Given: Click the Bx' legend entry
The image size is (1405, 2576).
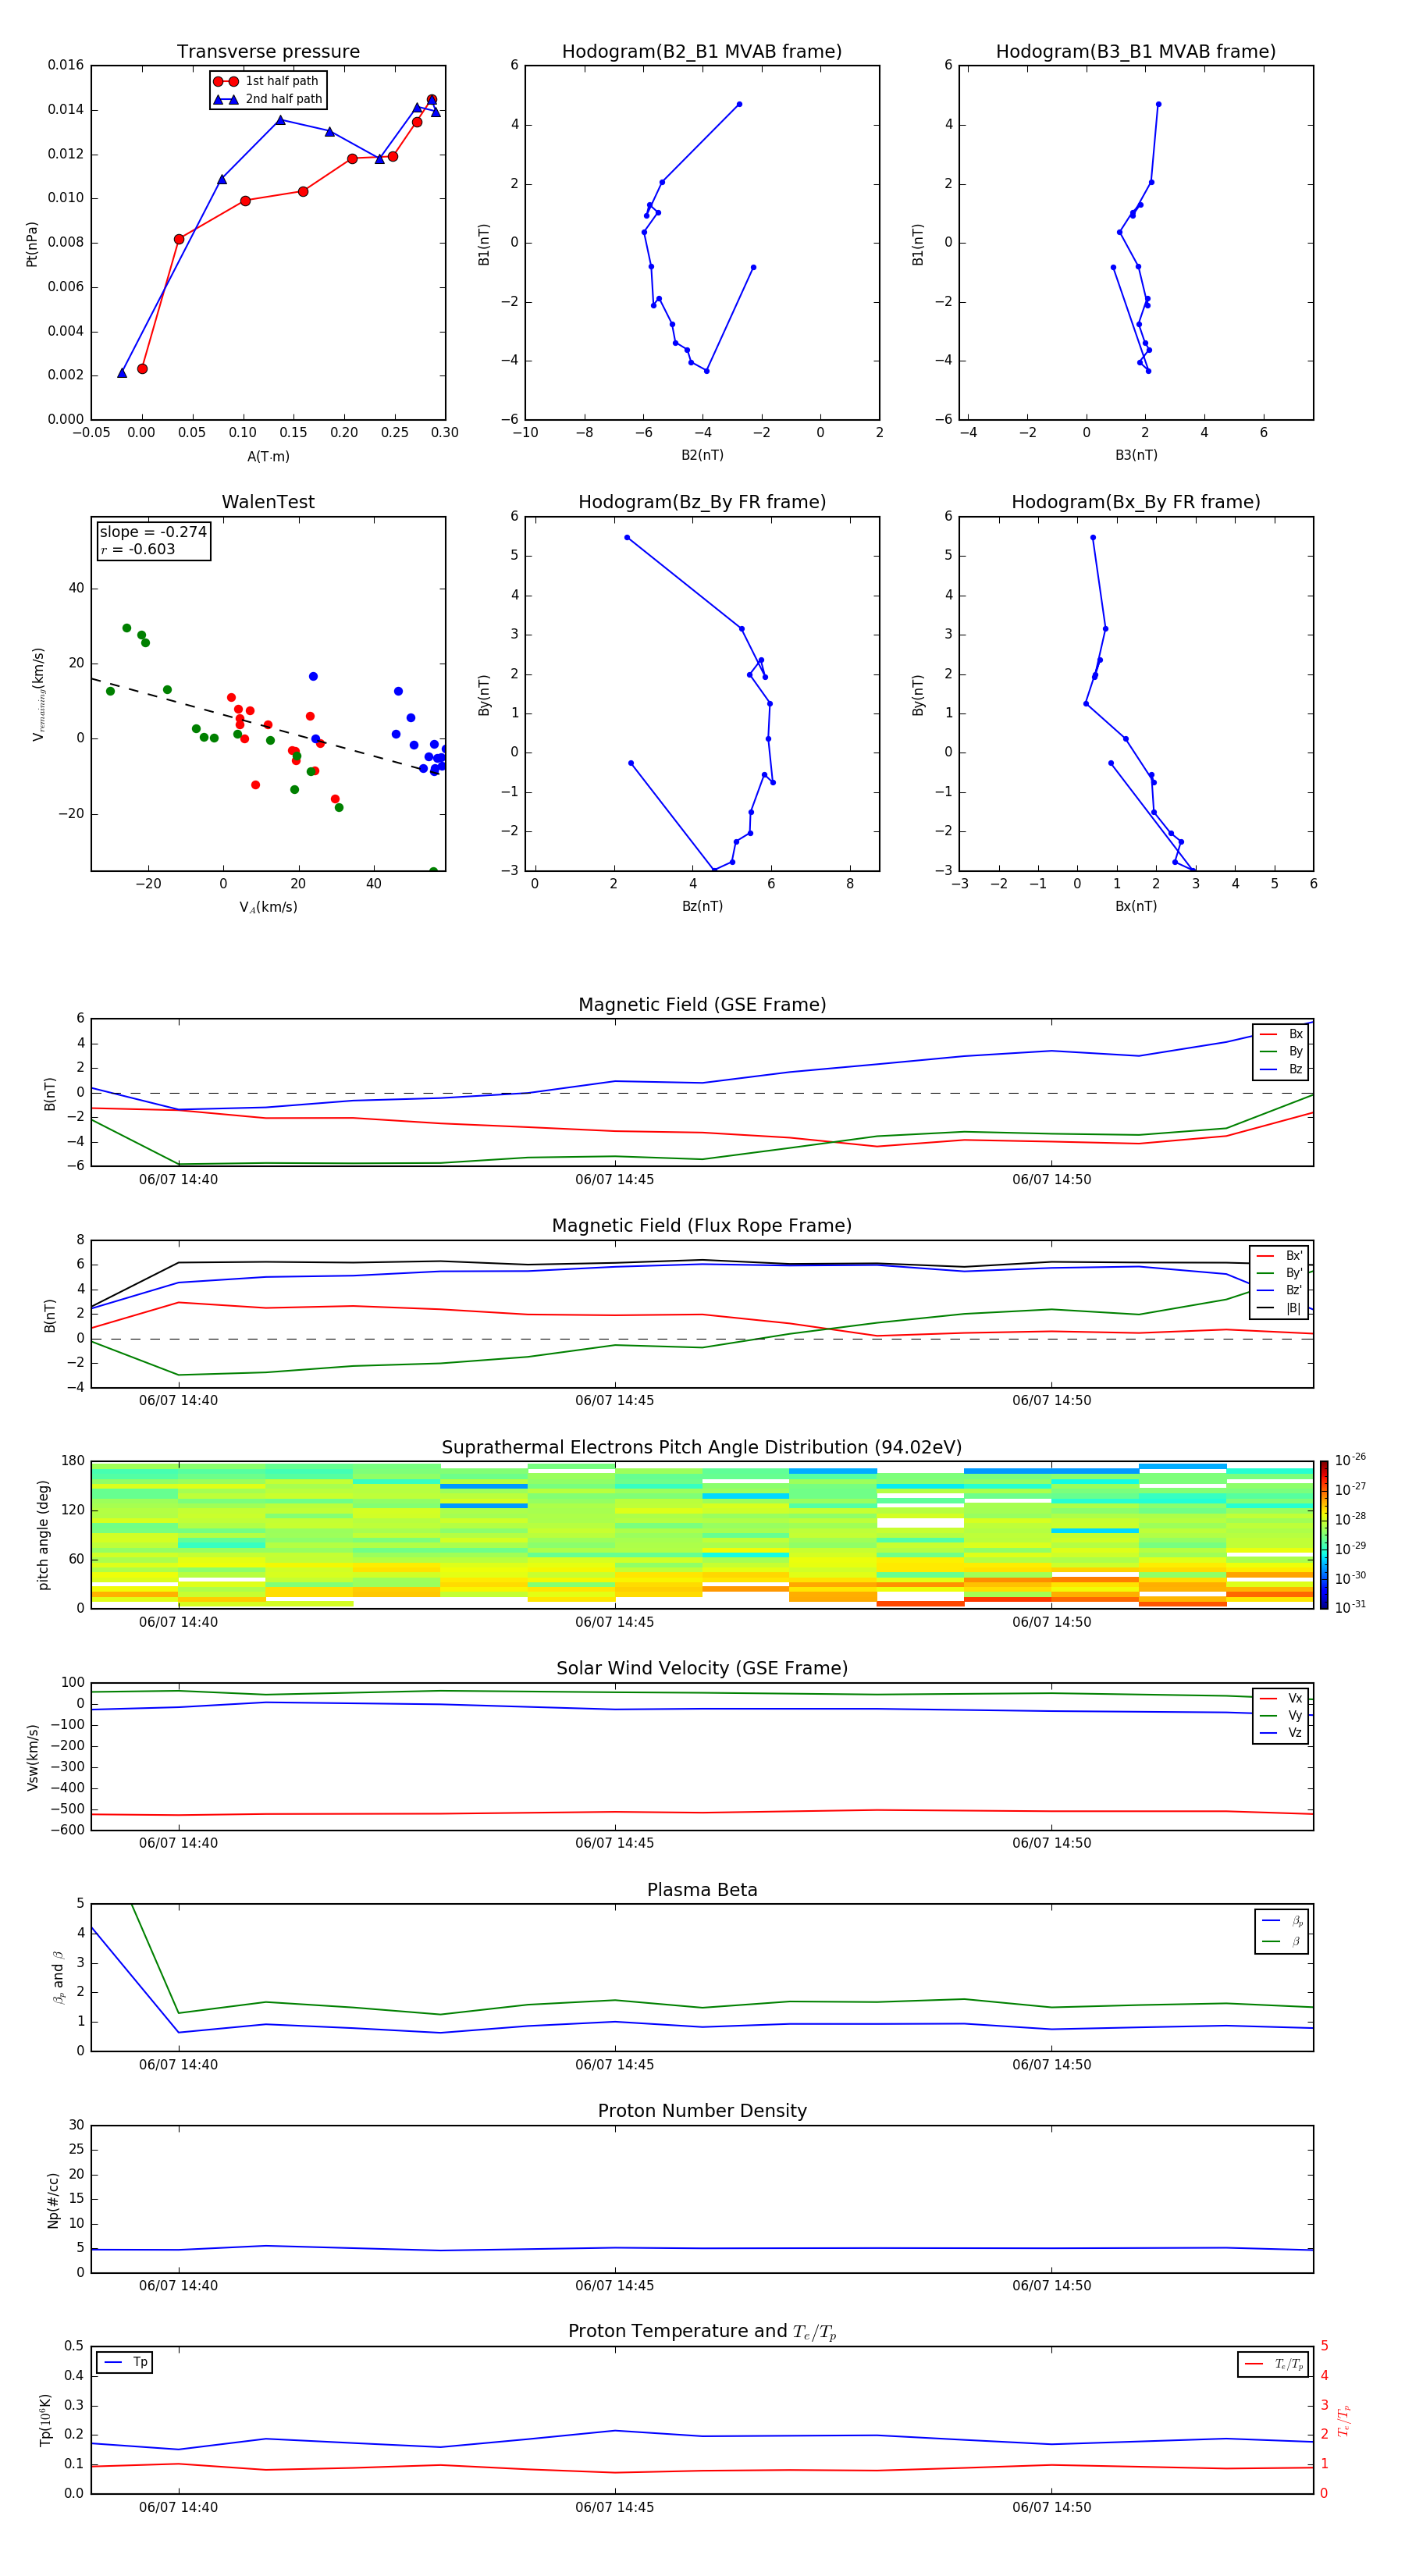Looking at the screenshot, I should (x=1279, y=1256).
